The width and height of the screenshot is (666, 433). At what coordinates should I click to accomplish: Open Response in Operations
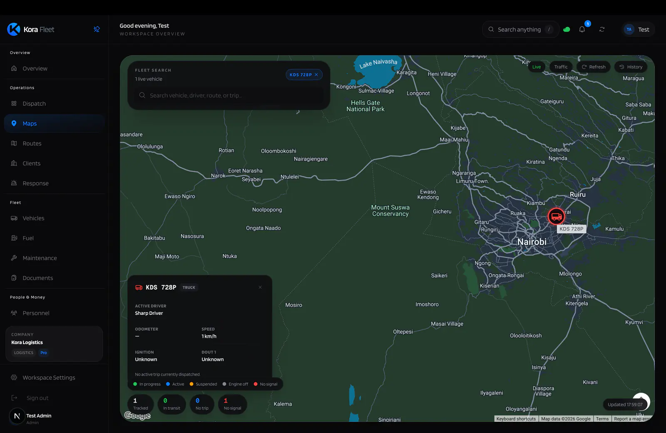(x=55, y=183)
